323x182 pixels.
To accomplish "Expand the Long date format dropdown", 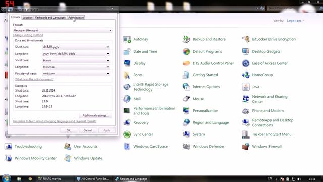I will [x=76, y=54].
